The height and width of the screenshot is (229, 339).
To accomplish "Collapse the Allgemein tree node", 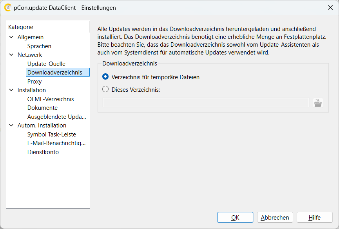I will tap(11, 37).
